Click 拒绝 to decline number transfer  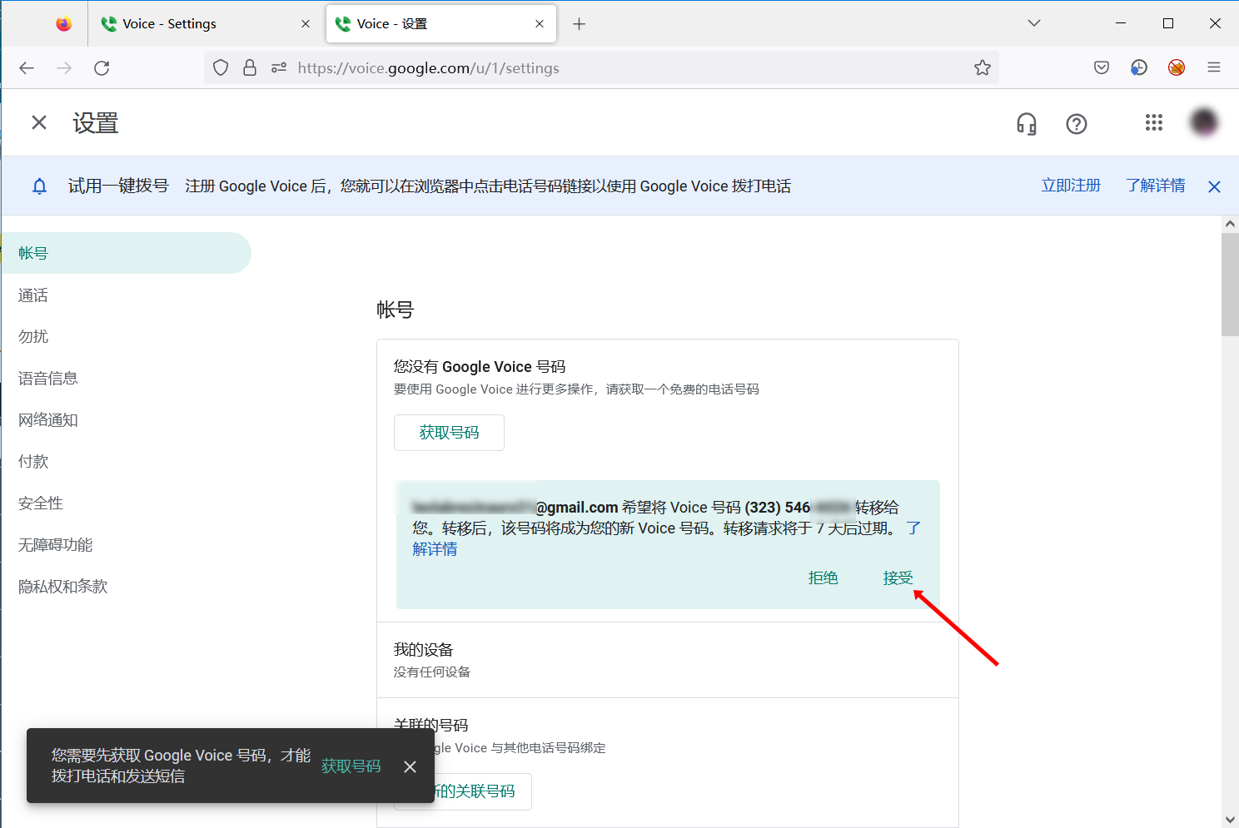coord(823,578)
